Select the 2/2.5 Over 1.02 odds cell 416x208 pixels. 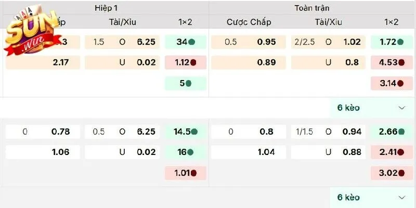coord(328,42)
